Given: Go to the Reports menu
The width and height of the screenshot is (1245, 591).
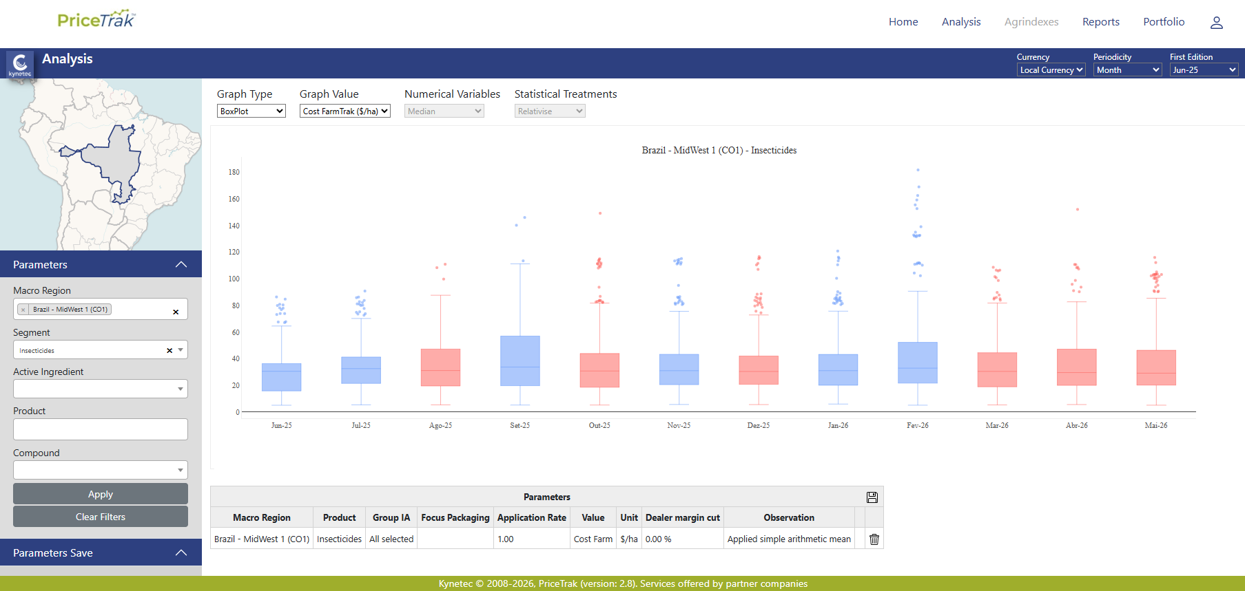Looking at the screenshot, I should pyautogui.click(x=1101, y=22).
